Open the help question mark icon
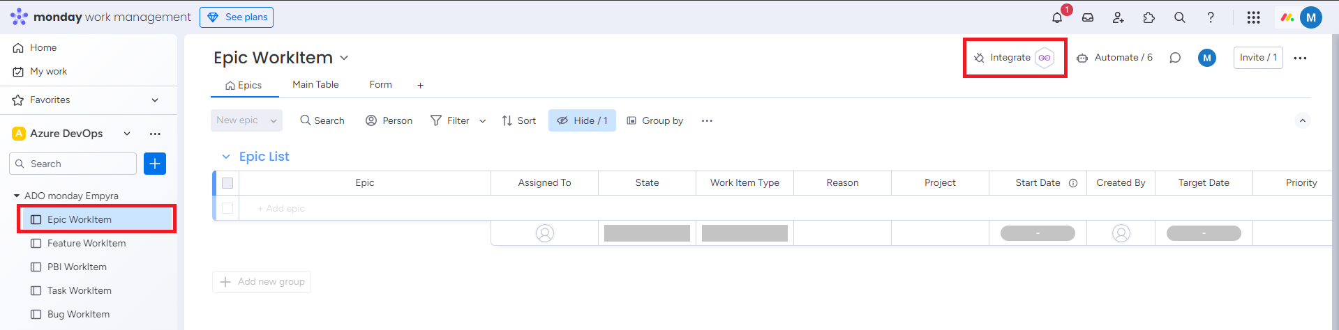This screenshot has width=1339, height=330. click(x=1211, y=17)
